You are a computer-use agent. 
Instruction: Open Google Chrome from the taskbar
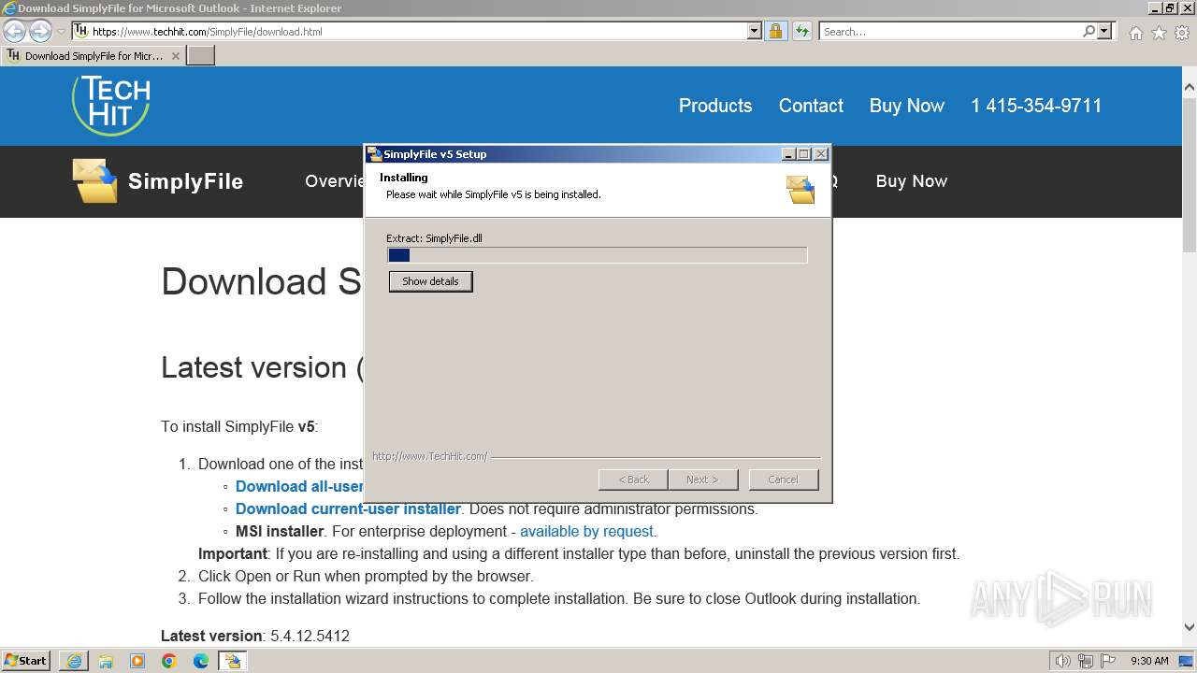[169, 661]
